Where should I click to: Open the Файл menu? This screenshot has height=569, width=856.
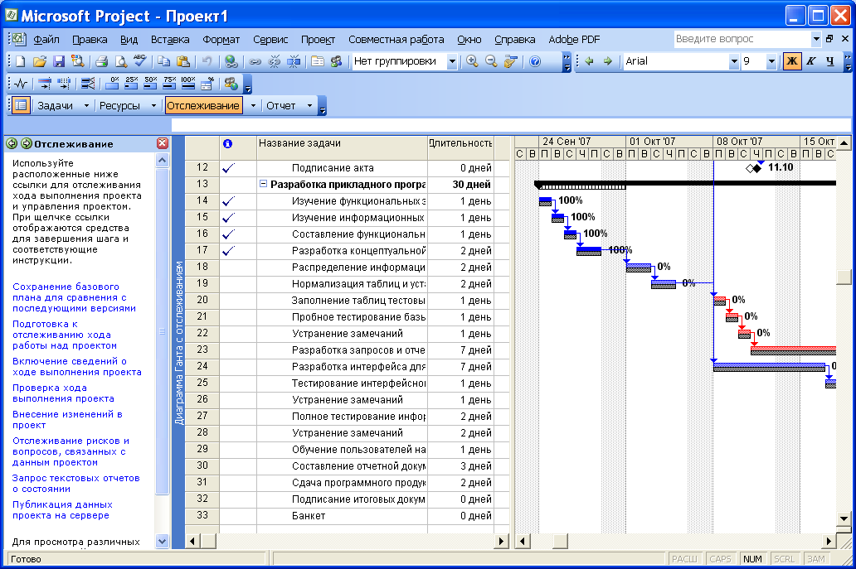46,40
